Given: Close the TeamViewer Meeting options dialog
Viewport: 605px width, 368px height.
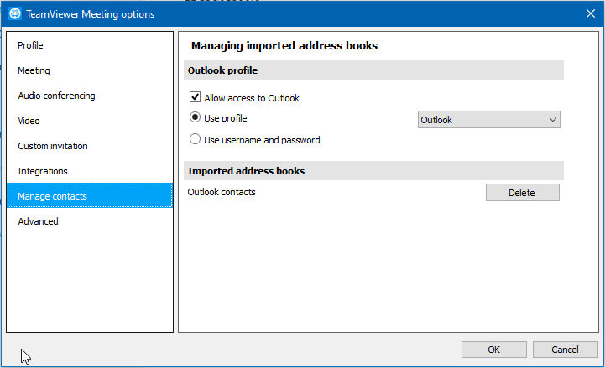Looking at the screenshot, I should click(x=591, y=14).
